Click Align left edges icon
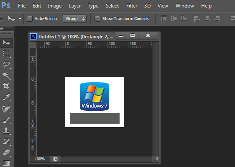 pyautogui.click(x=197, y=19)
